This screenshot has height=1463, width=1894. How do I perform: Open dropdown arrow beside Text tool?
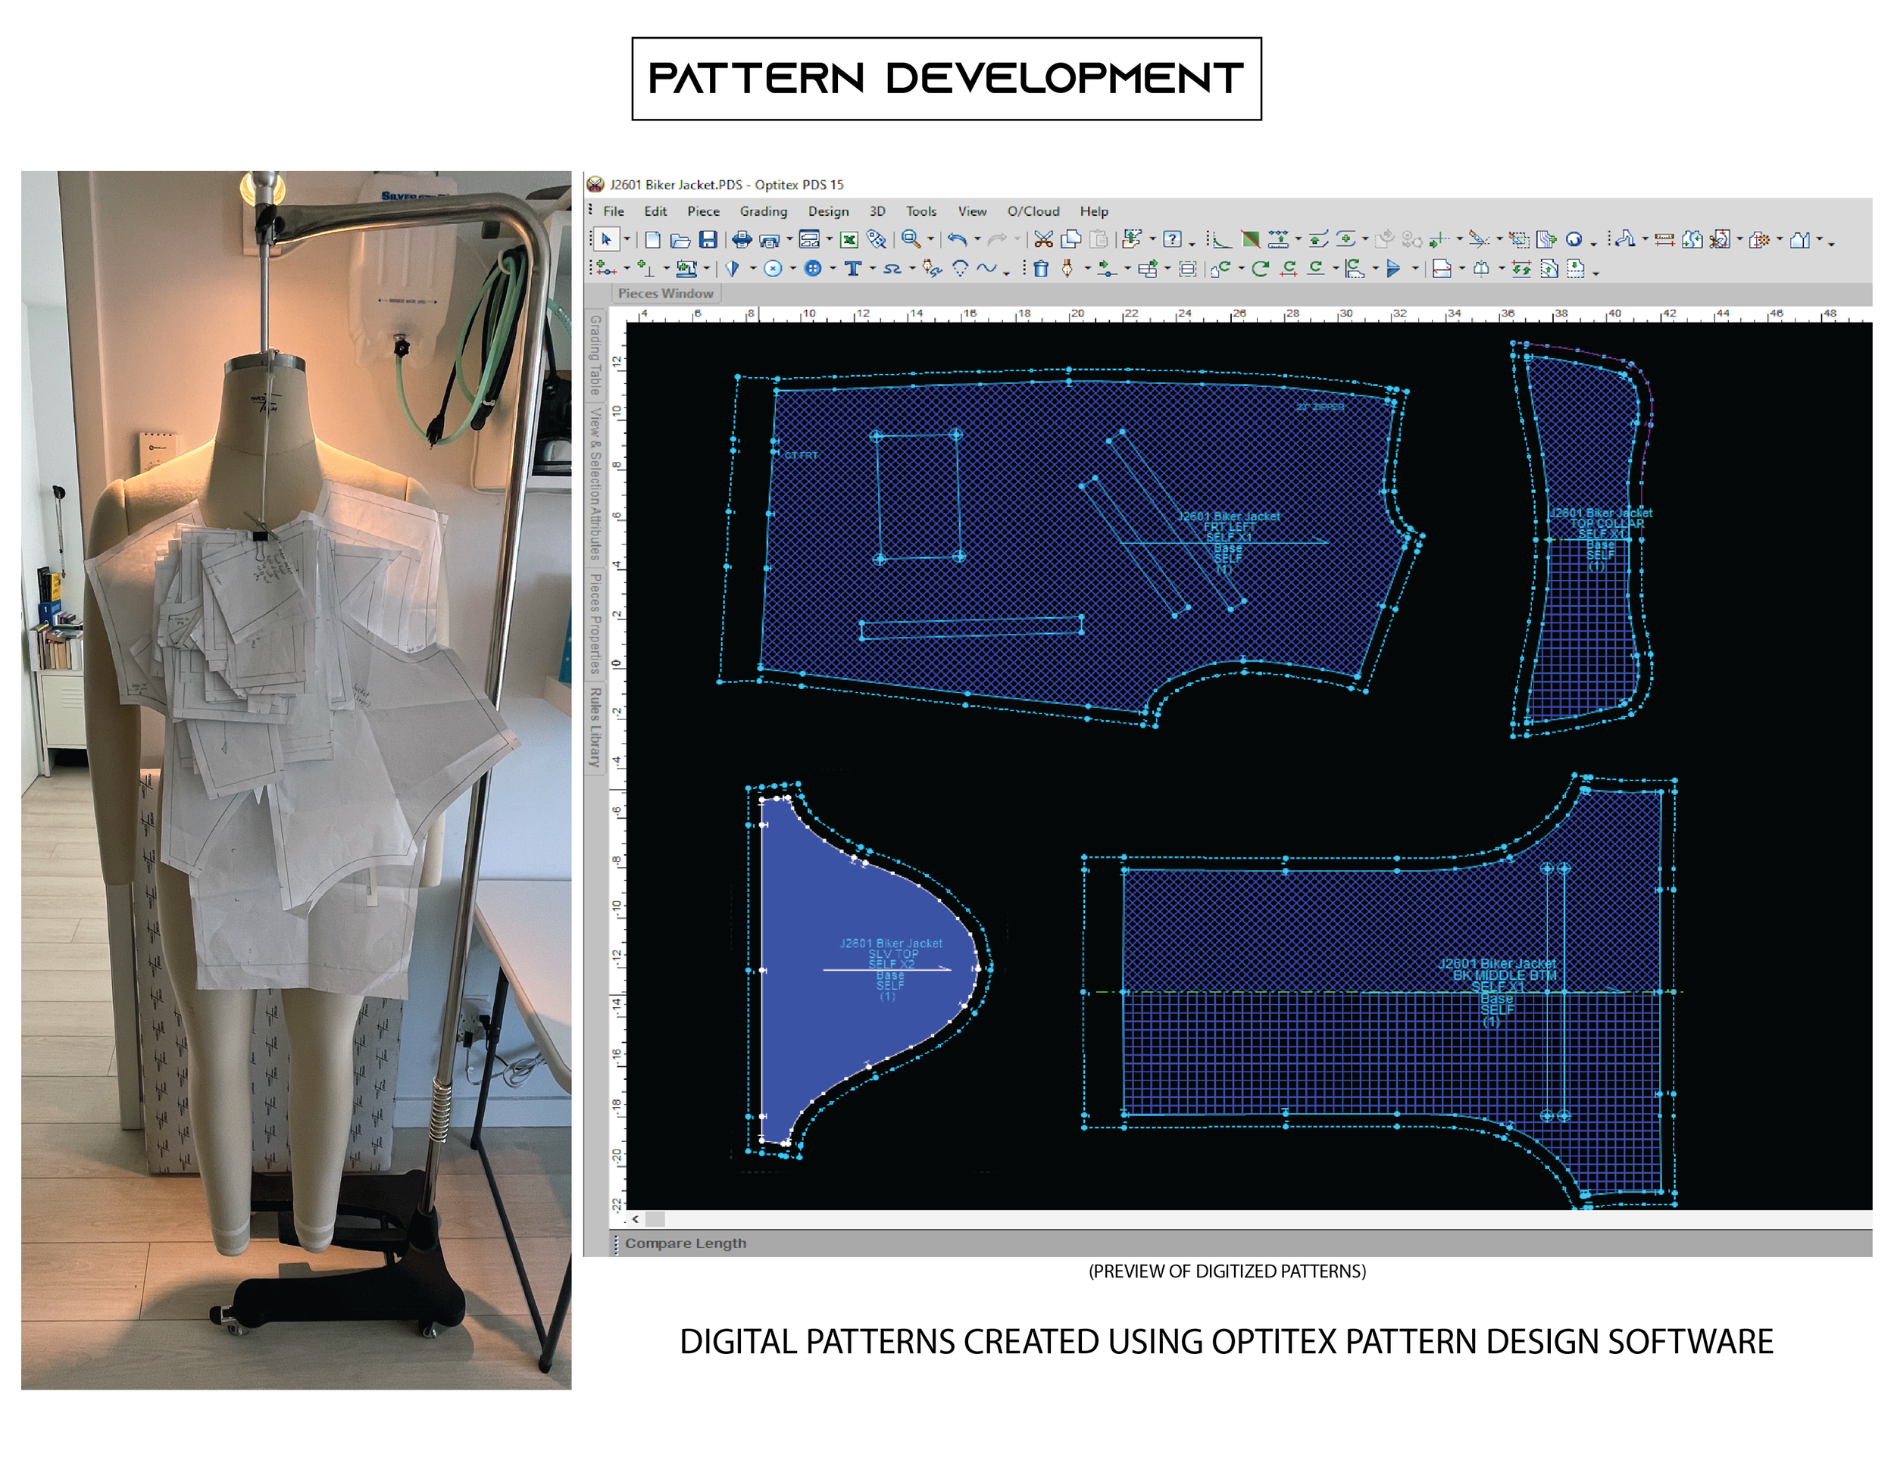tap(874, 269)
